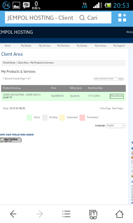Image resolution: width=133 pixels, height=223 pixels.
Task: Open the picture notification icon in status bar
Action: [x=16, y=5]
